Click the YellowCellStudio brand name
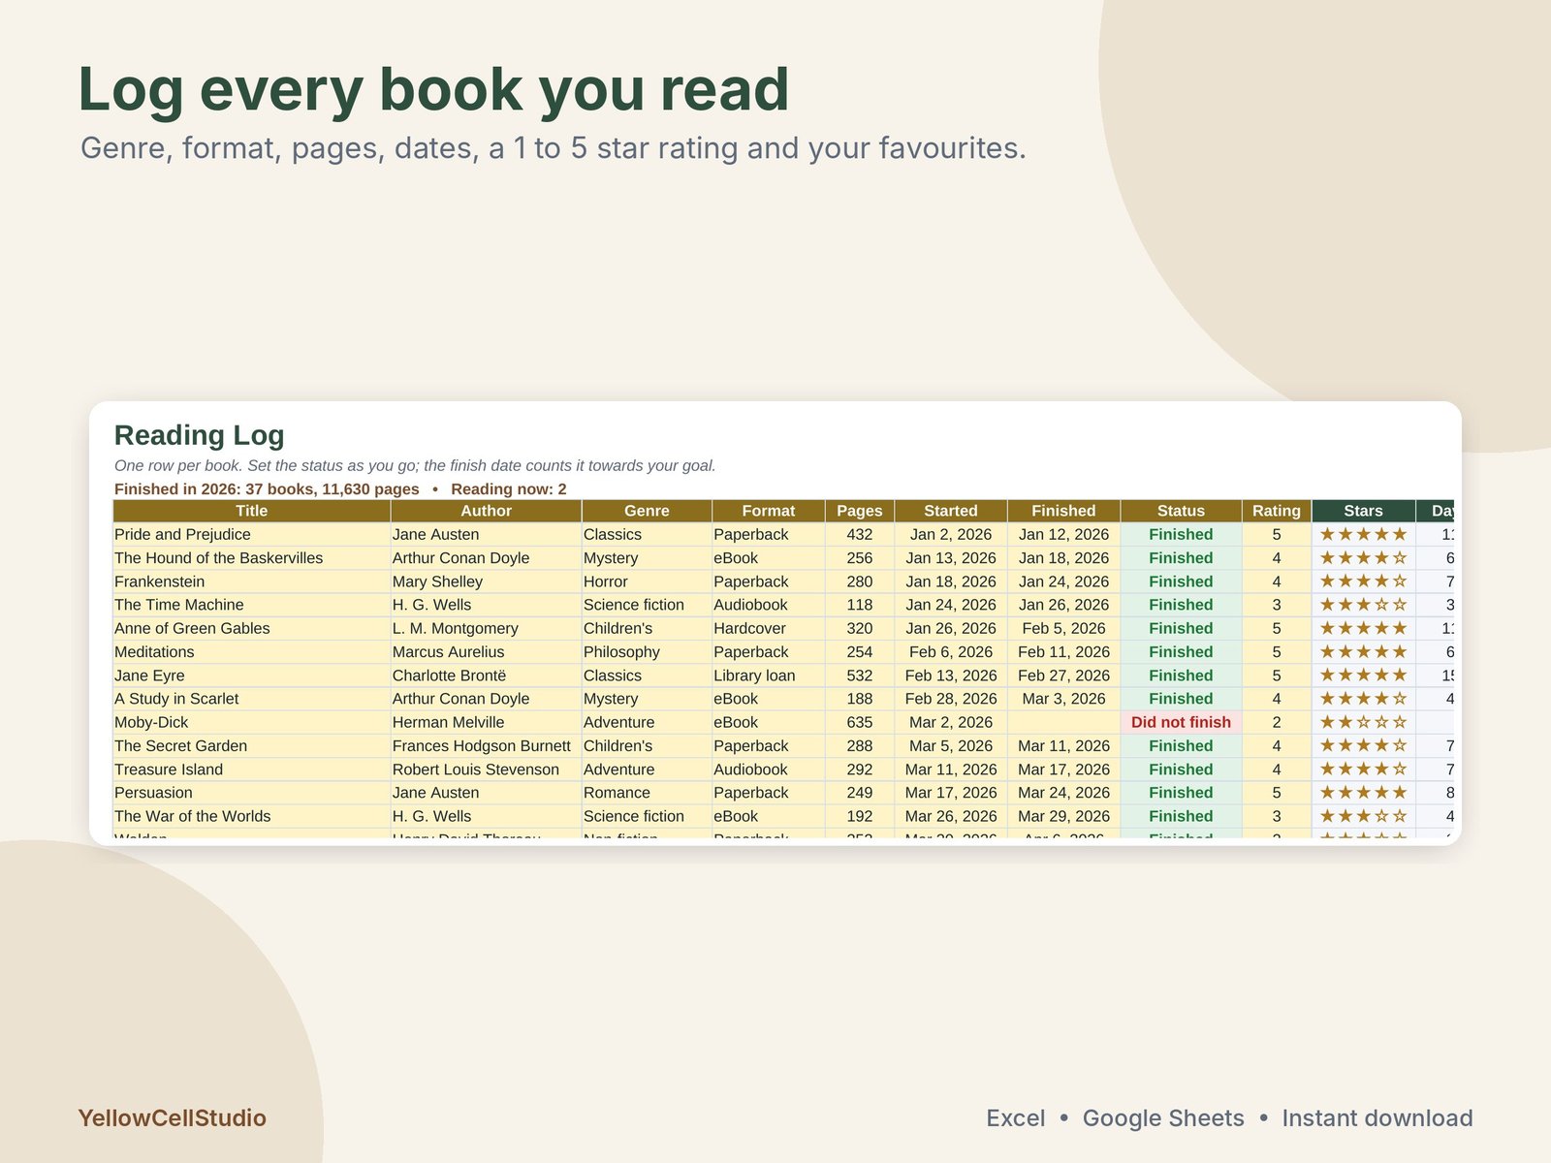This screenshot has width=1551, height=1163. (x=172, y=1118)
